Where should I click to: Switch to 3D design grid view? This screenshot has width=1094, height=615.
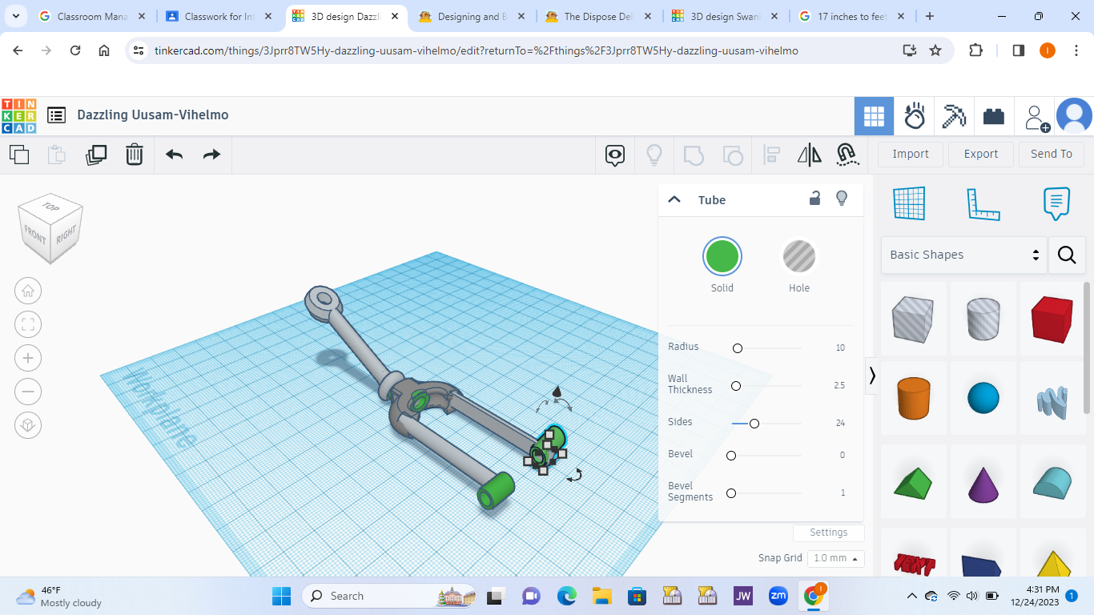click(874, 117)
